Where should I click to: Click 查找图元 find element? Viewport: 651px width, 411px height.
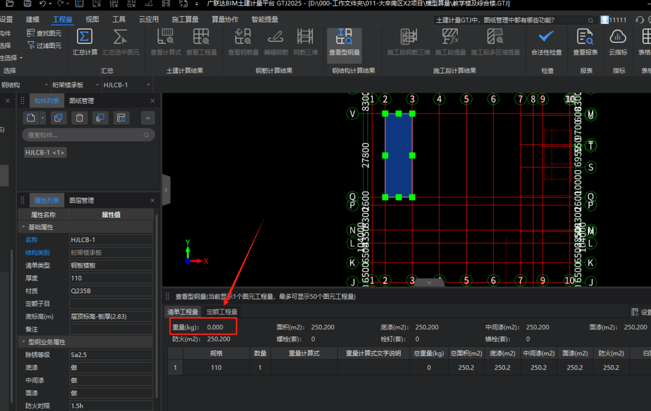click(x=44, y=33)
